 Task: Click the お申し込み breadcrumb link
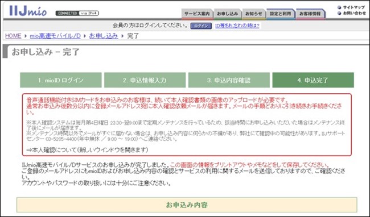[x=104, y=36]
